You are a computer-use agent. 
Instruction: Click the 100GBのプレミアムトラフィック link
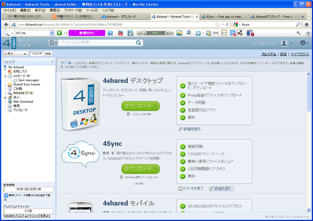(x=27, y=216)
